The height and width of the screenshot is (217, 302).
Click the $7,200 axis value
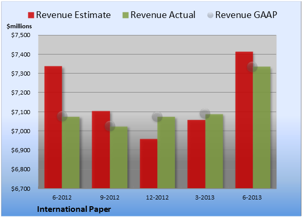tap(21, 93)
